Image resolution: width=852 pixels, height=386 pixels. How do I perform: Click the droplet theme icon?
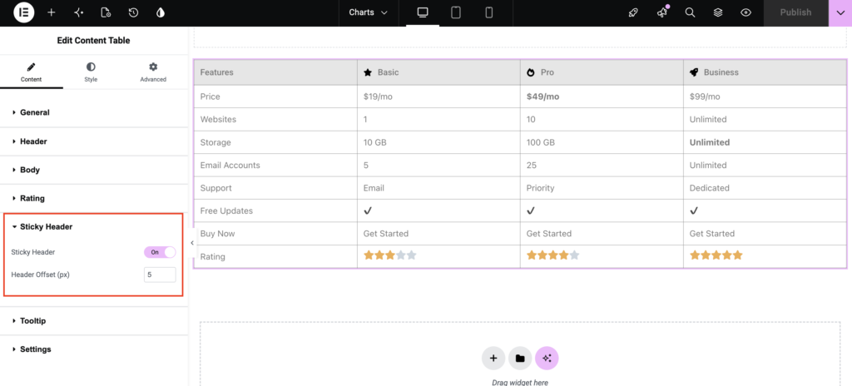pyautogui.click(x=161, y=12)
